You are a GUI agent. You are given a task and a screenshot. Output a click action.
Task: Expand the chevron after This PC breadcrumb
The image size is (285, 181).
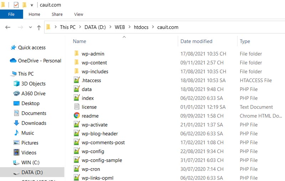[80, 27]
